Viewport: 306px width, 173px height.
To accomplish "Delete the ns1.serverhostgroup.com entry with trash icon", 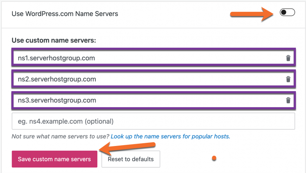I will 288,58.
